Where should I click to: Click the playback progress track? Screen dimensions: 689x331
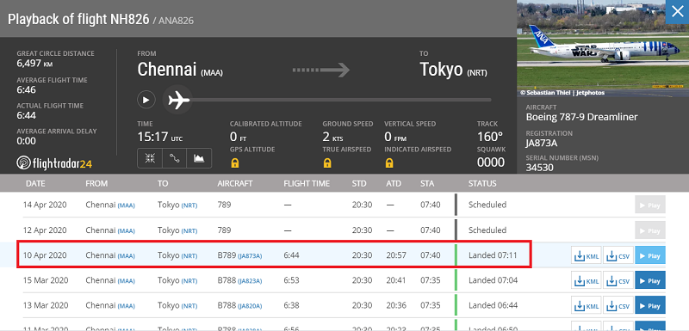340,100
